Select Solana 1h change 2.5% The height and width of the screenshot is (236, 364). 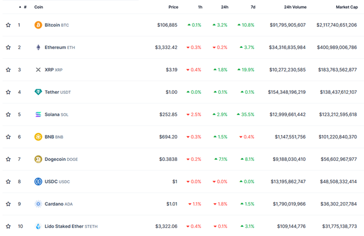[194, 114]
